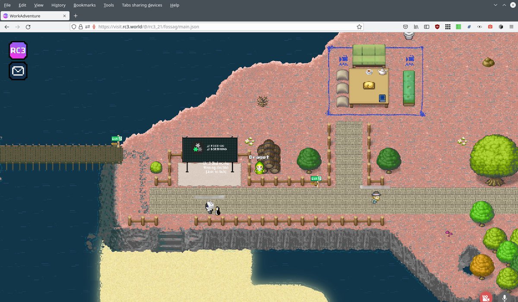Click the green square extension icon

(x=458, y=27)
